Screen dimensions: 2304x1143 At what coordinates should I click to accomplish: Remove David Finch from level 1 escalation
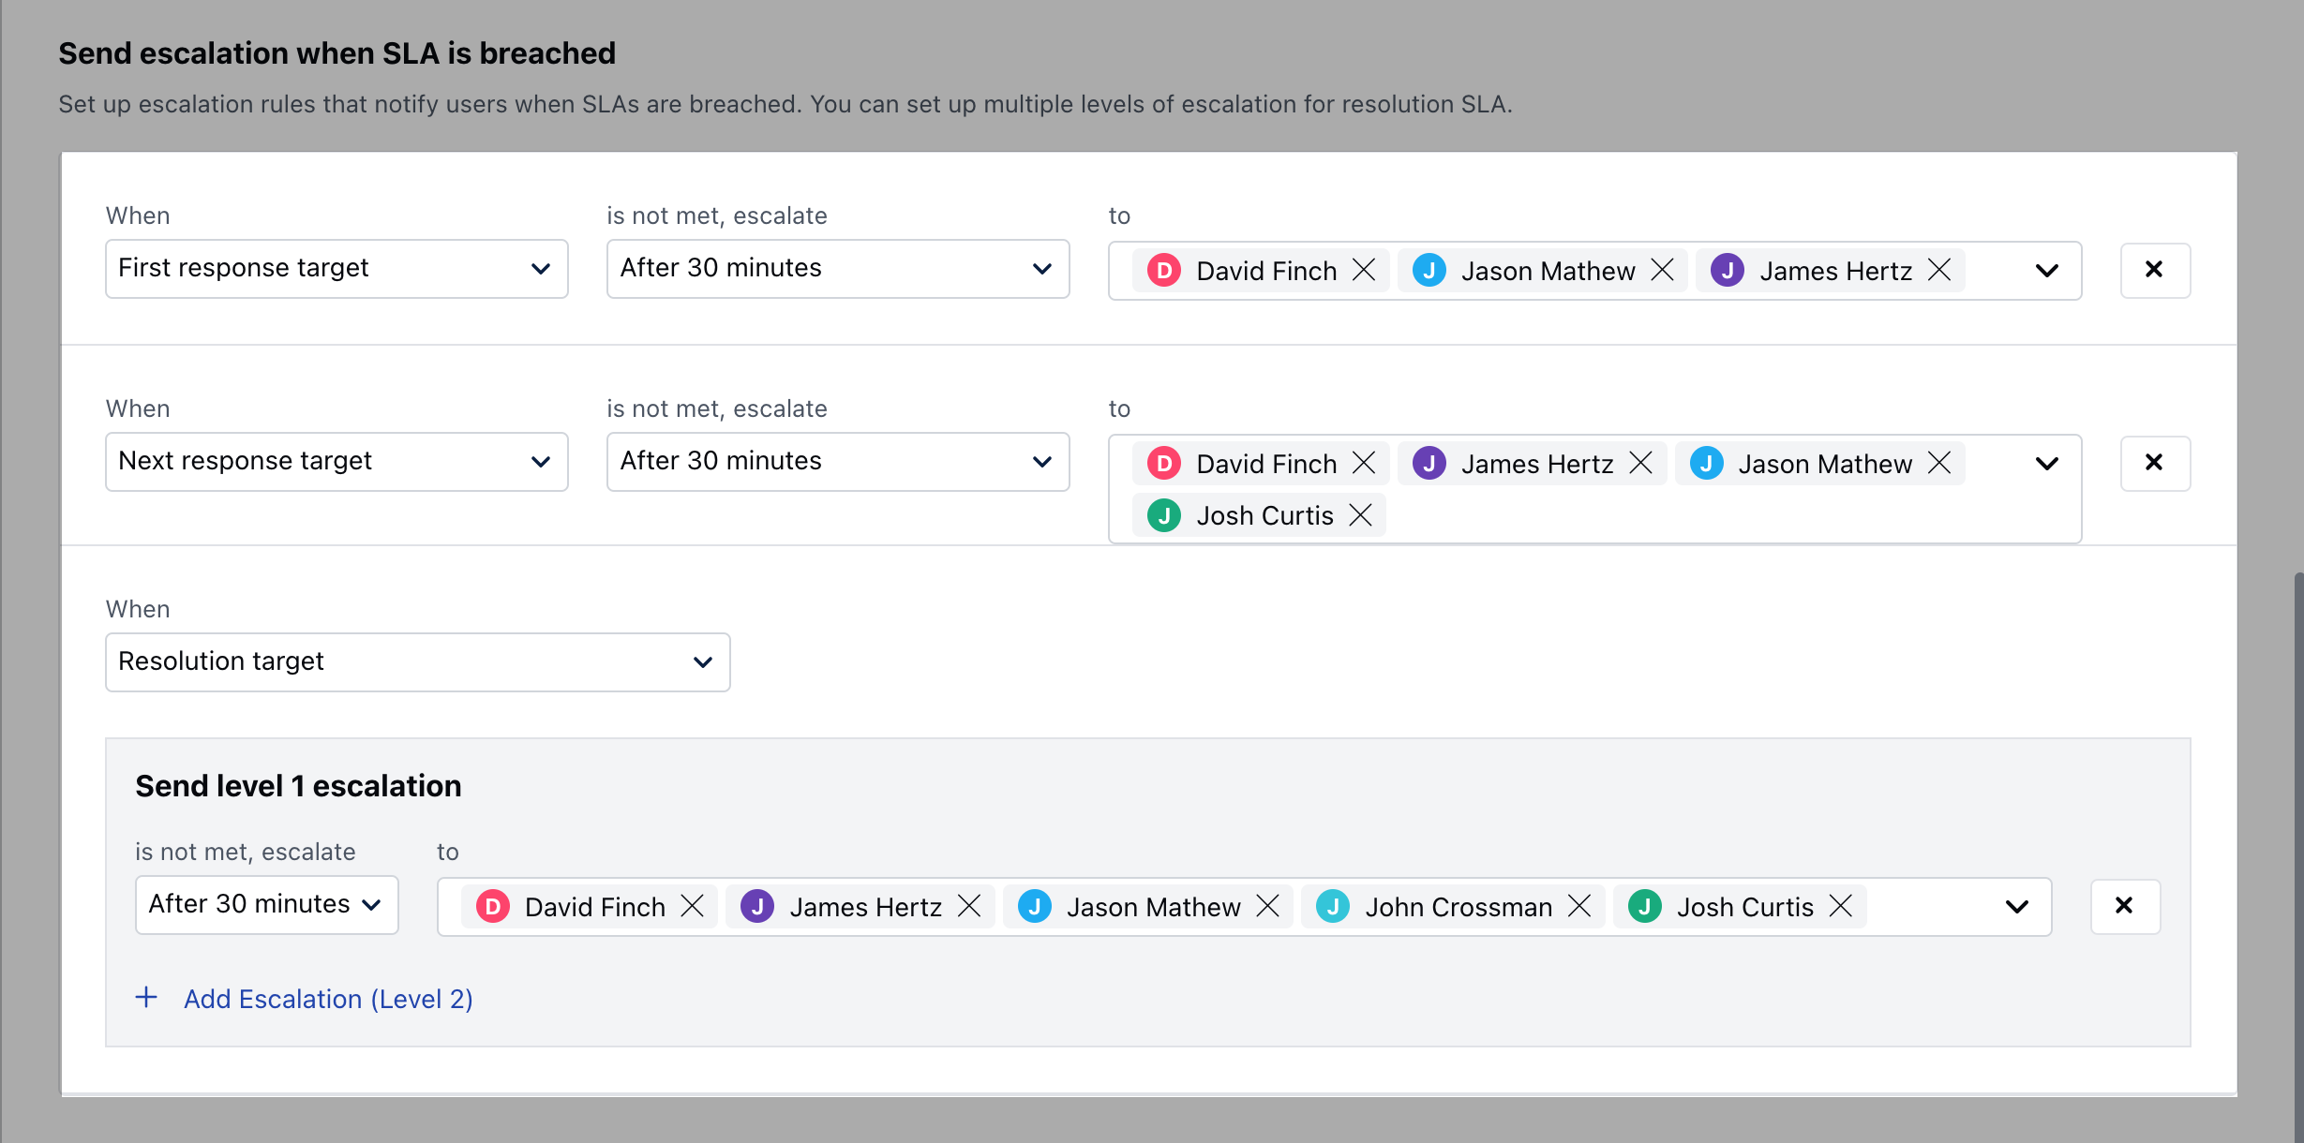point(693,906)
